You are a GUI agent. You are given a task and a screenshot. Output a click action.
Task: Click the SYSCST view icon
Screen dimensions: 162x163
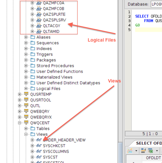point(39,157)
